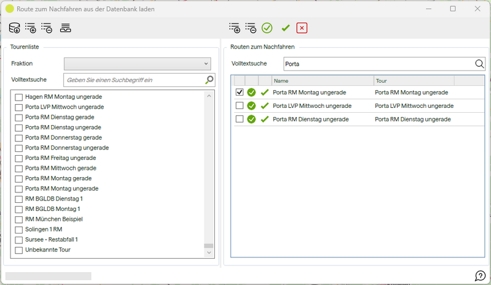This screenshot has height=285, width=491.
Task: Click tour list scrollbar down arrow
Action: [x=209, y=253]
